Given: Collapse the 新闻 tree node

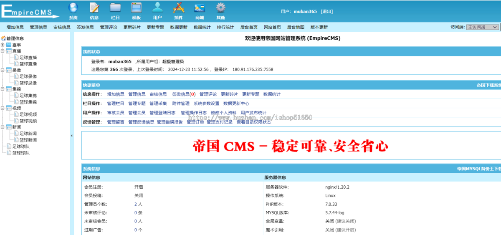Looking at the screenshot, I should [3, 127].
